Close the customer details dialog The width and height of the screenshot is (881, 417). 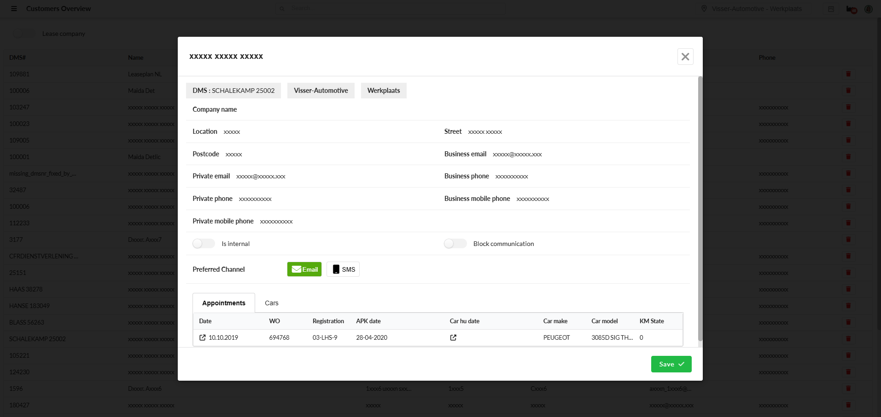(685, 57)
